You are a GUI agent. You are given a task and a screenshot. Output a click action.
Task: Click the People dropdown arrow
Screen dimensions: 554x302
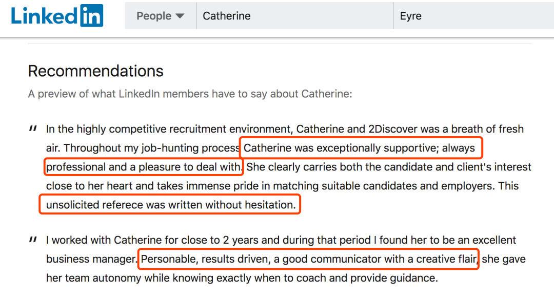click(x=180, y=16)
